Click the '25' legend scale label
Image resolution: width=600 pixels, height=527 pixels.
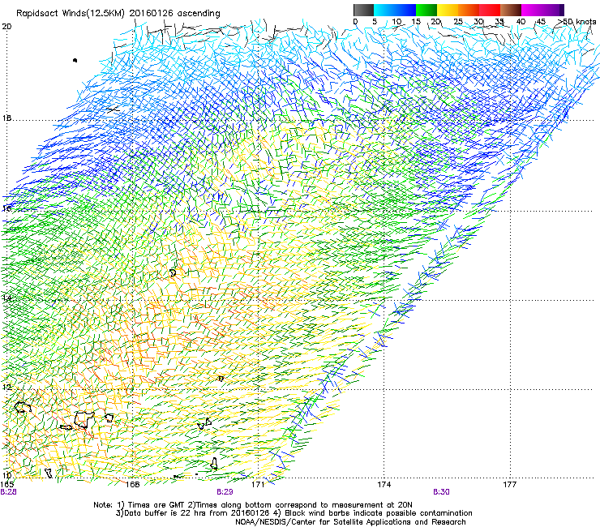pyautogui.click(x=458, y=22)
